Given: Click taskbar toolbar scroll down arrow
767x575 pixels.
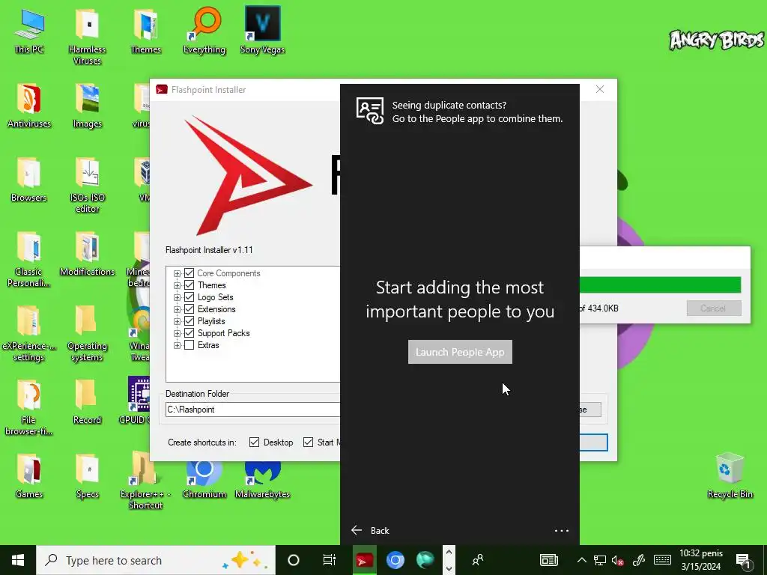Looking at the screenshot, I should coord(449,568).
